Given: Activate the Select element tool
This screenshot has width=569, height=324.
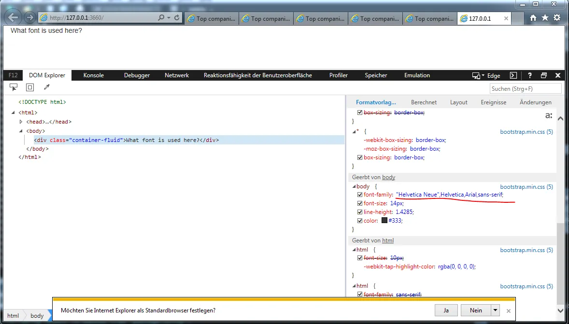Looking at the screenshot, I should pyautogui.click(x=14, y=87).
